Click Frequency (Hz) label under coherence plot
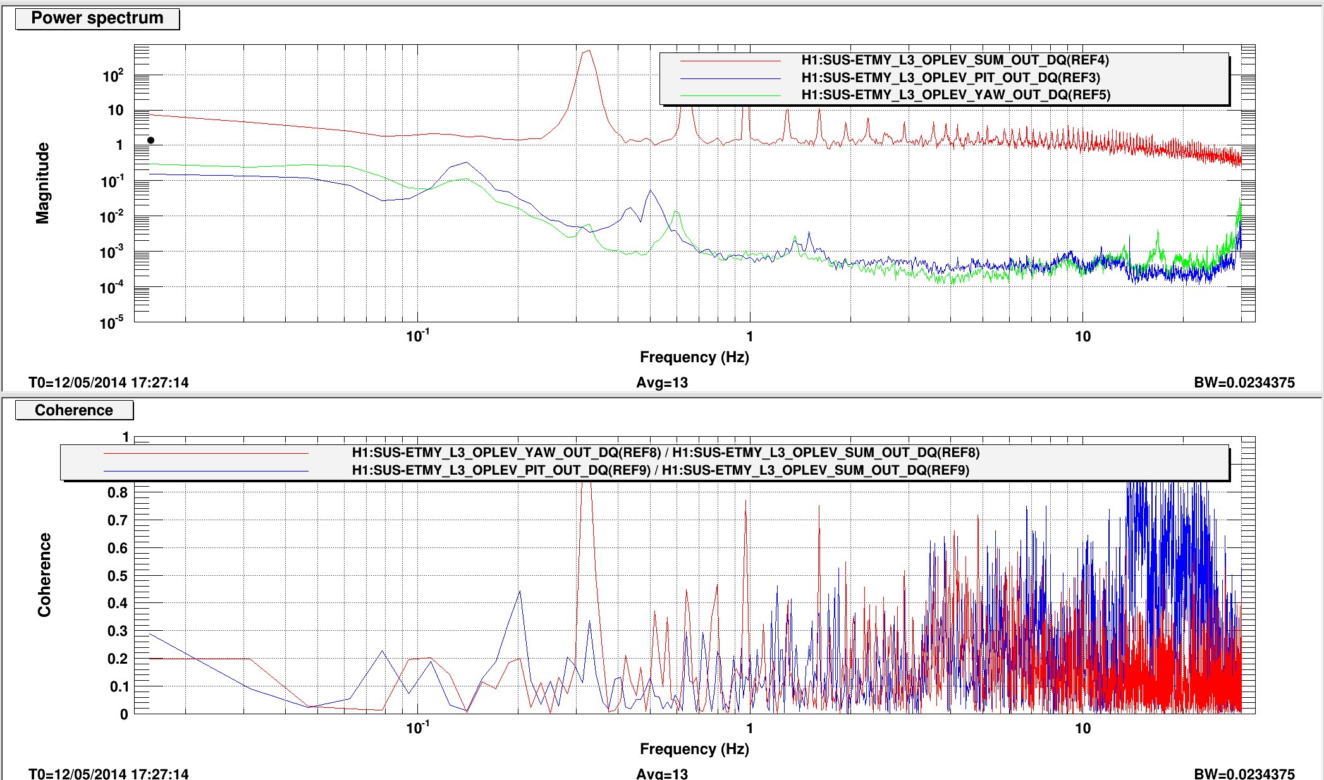Screen dimensions: 1324x780 [x=694, y=749]
